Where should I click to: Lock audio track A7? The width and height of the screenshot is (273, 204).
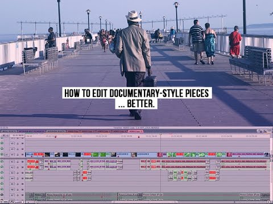click(x=18, y=195)
